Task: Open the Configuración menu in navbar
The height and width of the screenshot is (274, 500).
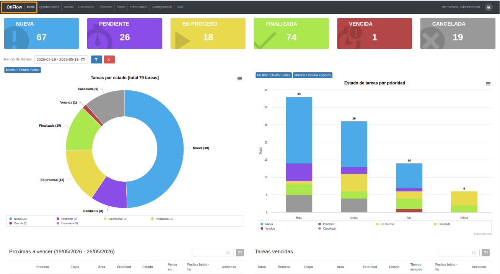Action: [x=162, y=7]
